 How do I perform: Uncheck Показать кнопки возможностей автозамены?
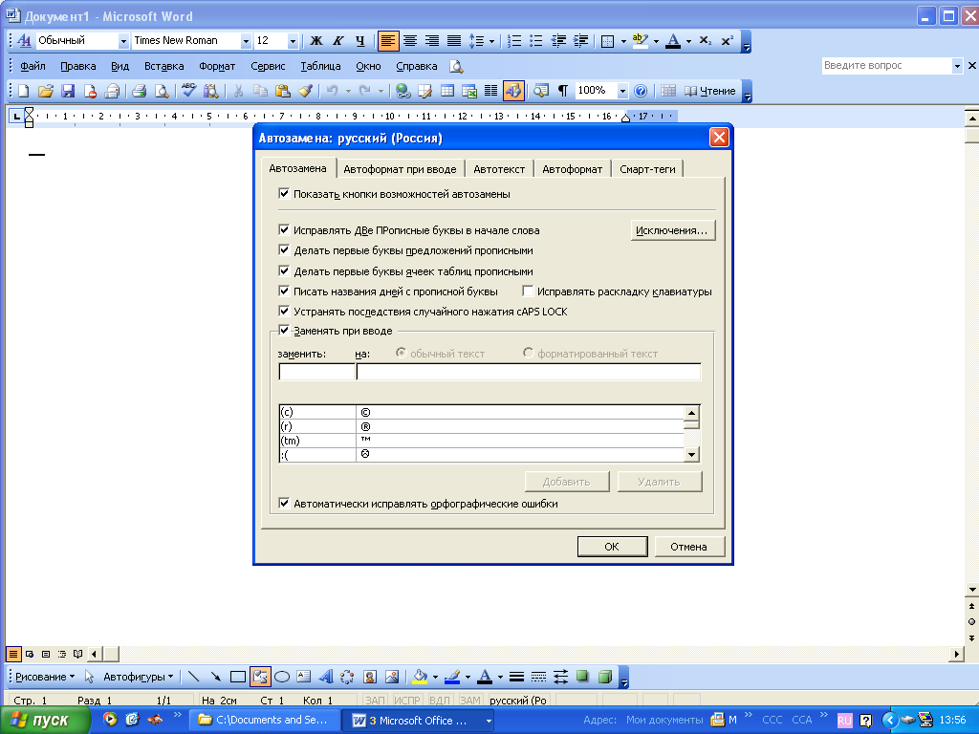[x=284, y=193]
